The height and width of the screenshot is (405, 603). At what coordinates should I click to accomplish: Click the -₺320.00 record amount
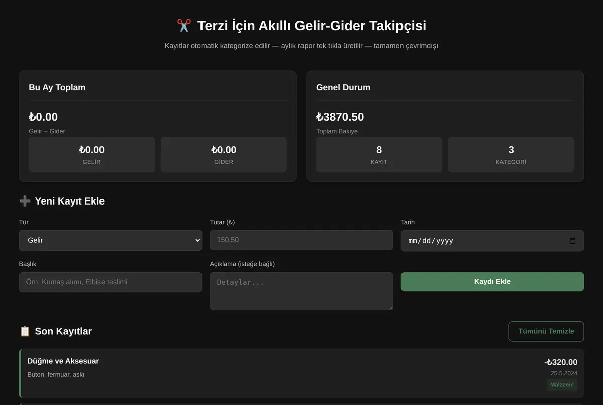(x=561, y=362)
